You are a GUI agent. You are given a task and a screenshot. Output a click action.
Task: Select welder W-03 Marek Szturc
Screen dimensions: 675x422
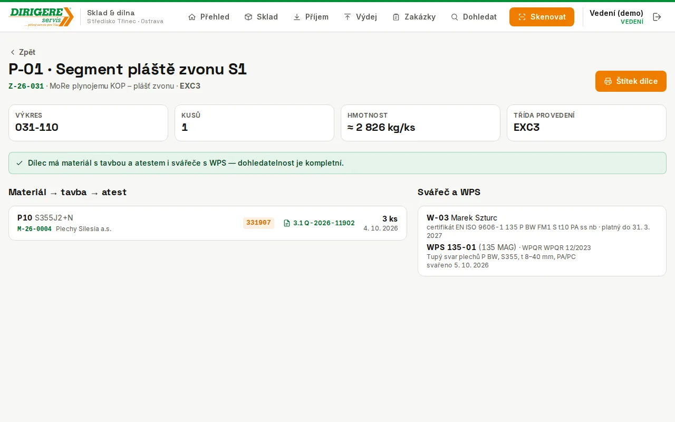click(x=461, y=218)
